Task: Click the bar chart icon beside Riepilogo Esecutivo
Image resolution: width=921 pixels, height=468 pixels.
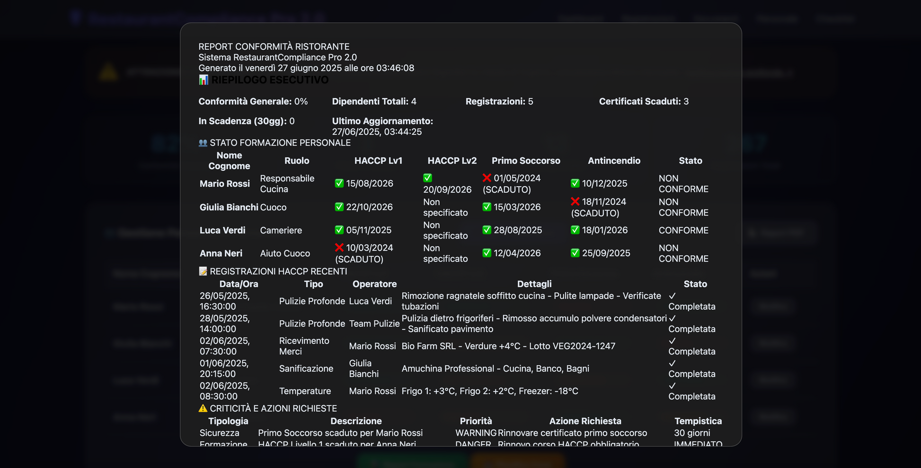Action: pyautogui.click(x=203, y=80)
